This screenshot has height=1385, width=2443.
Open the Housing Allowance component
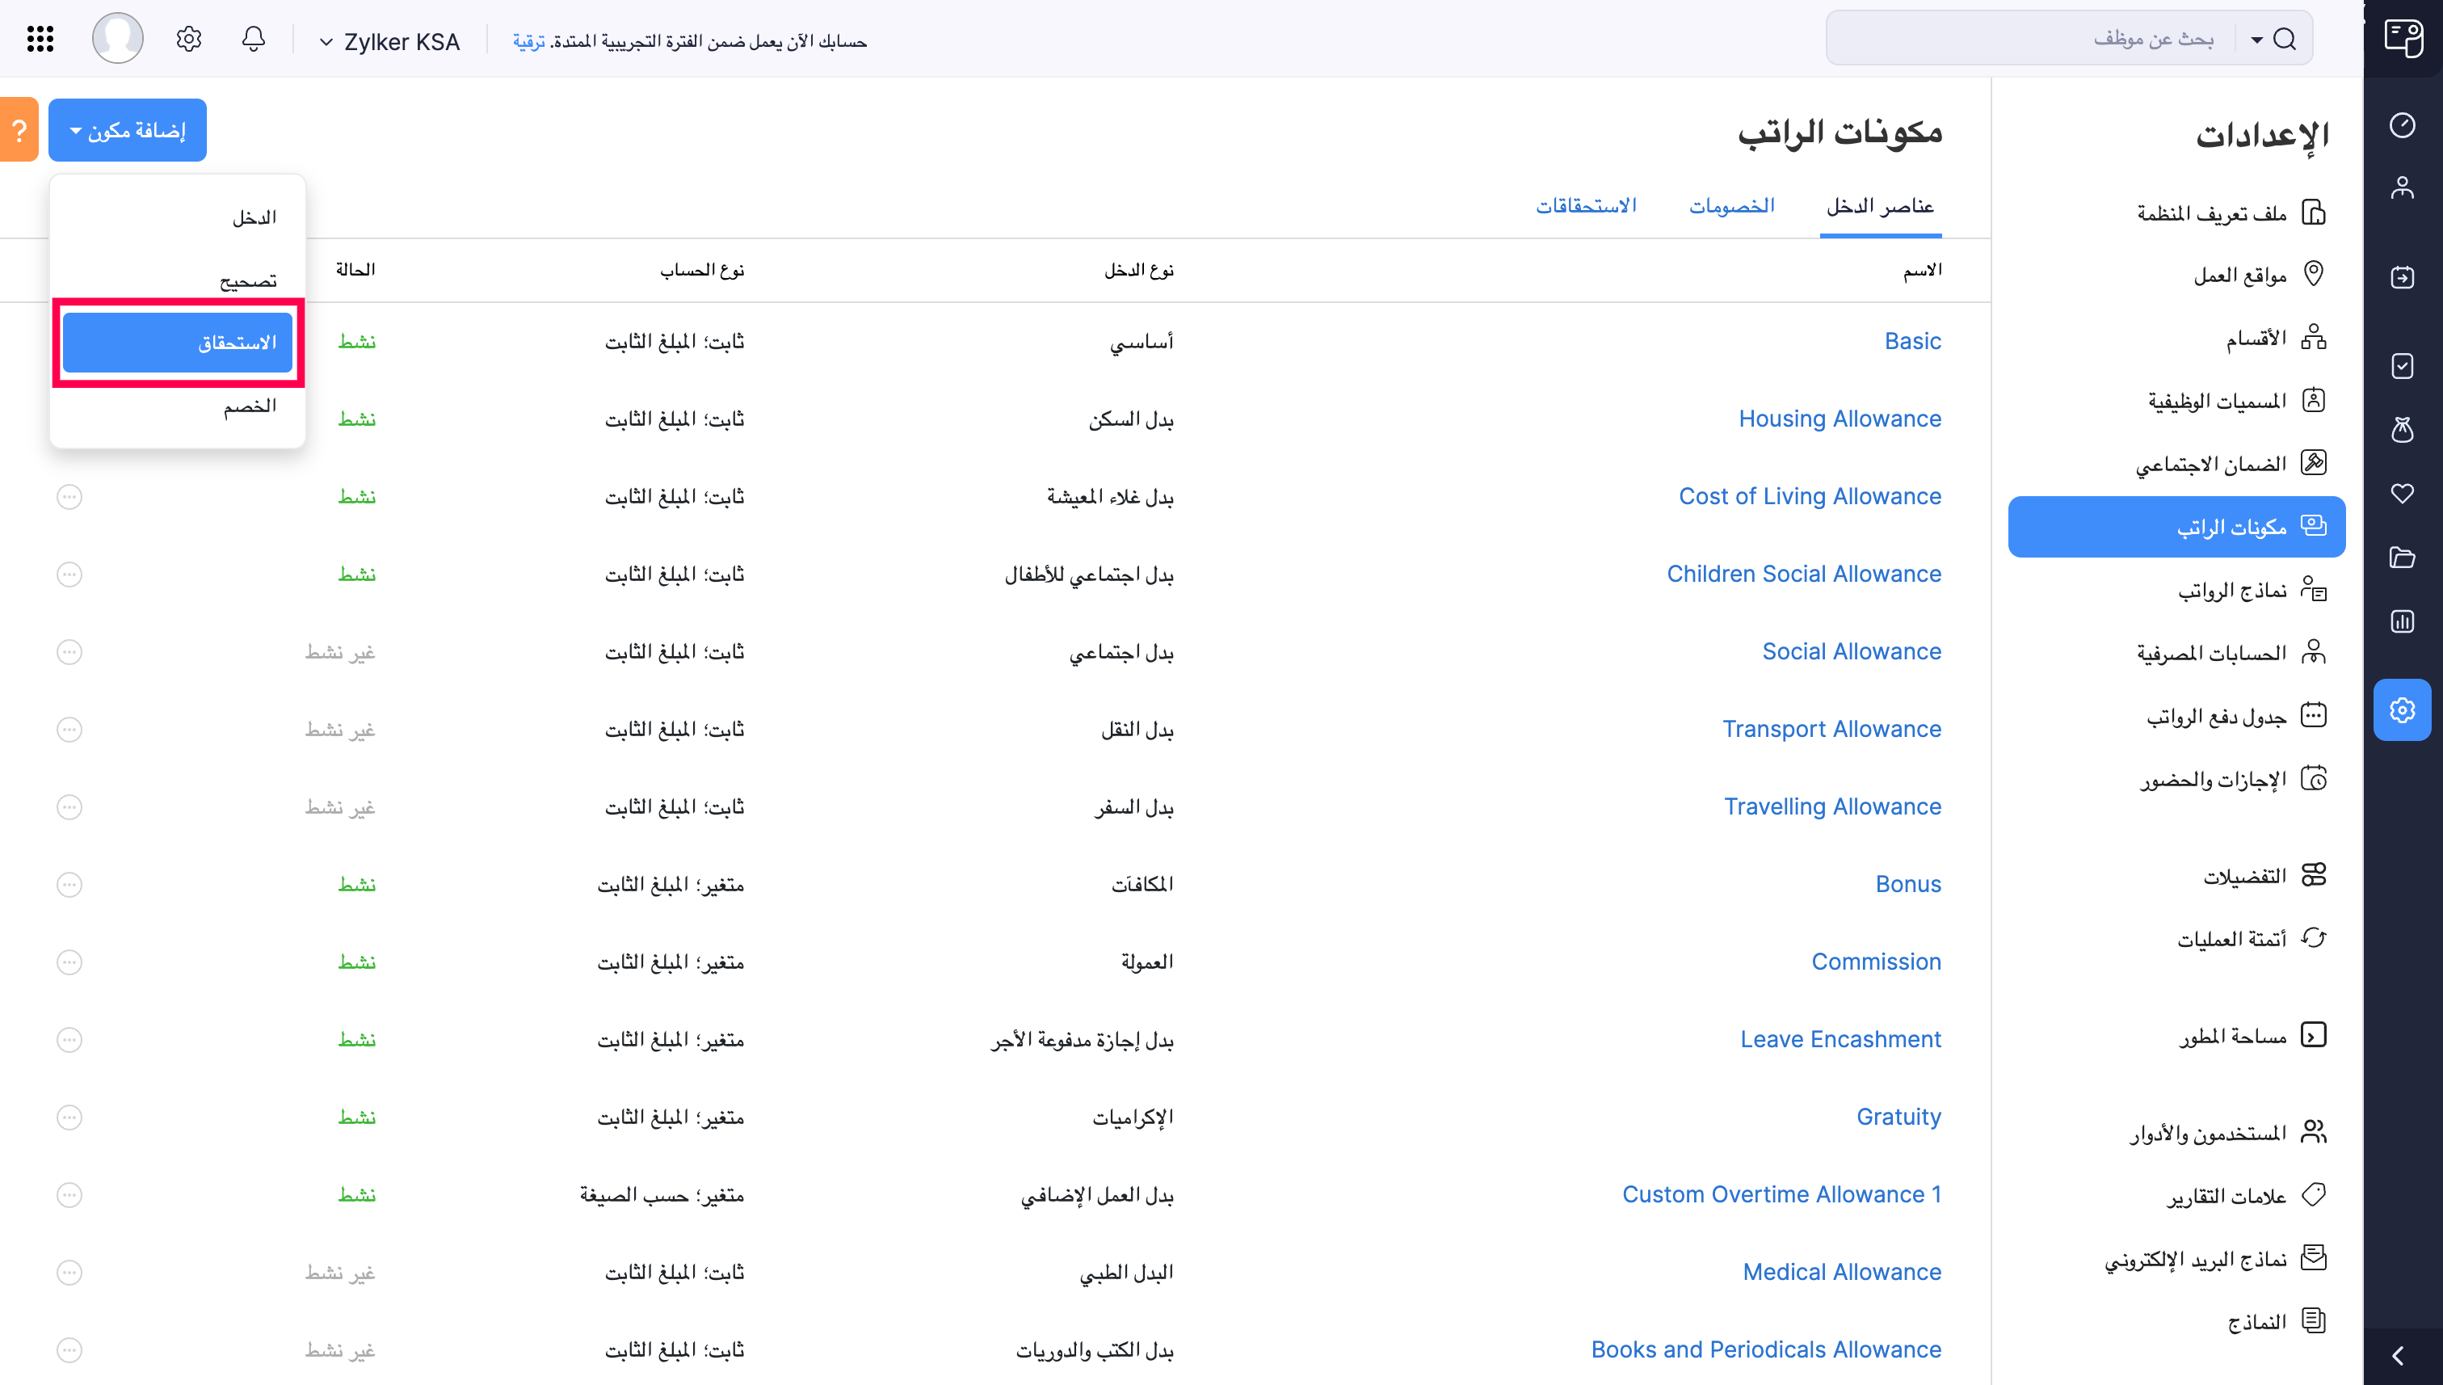[x=1840, y=419]
